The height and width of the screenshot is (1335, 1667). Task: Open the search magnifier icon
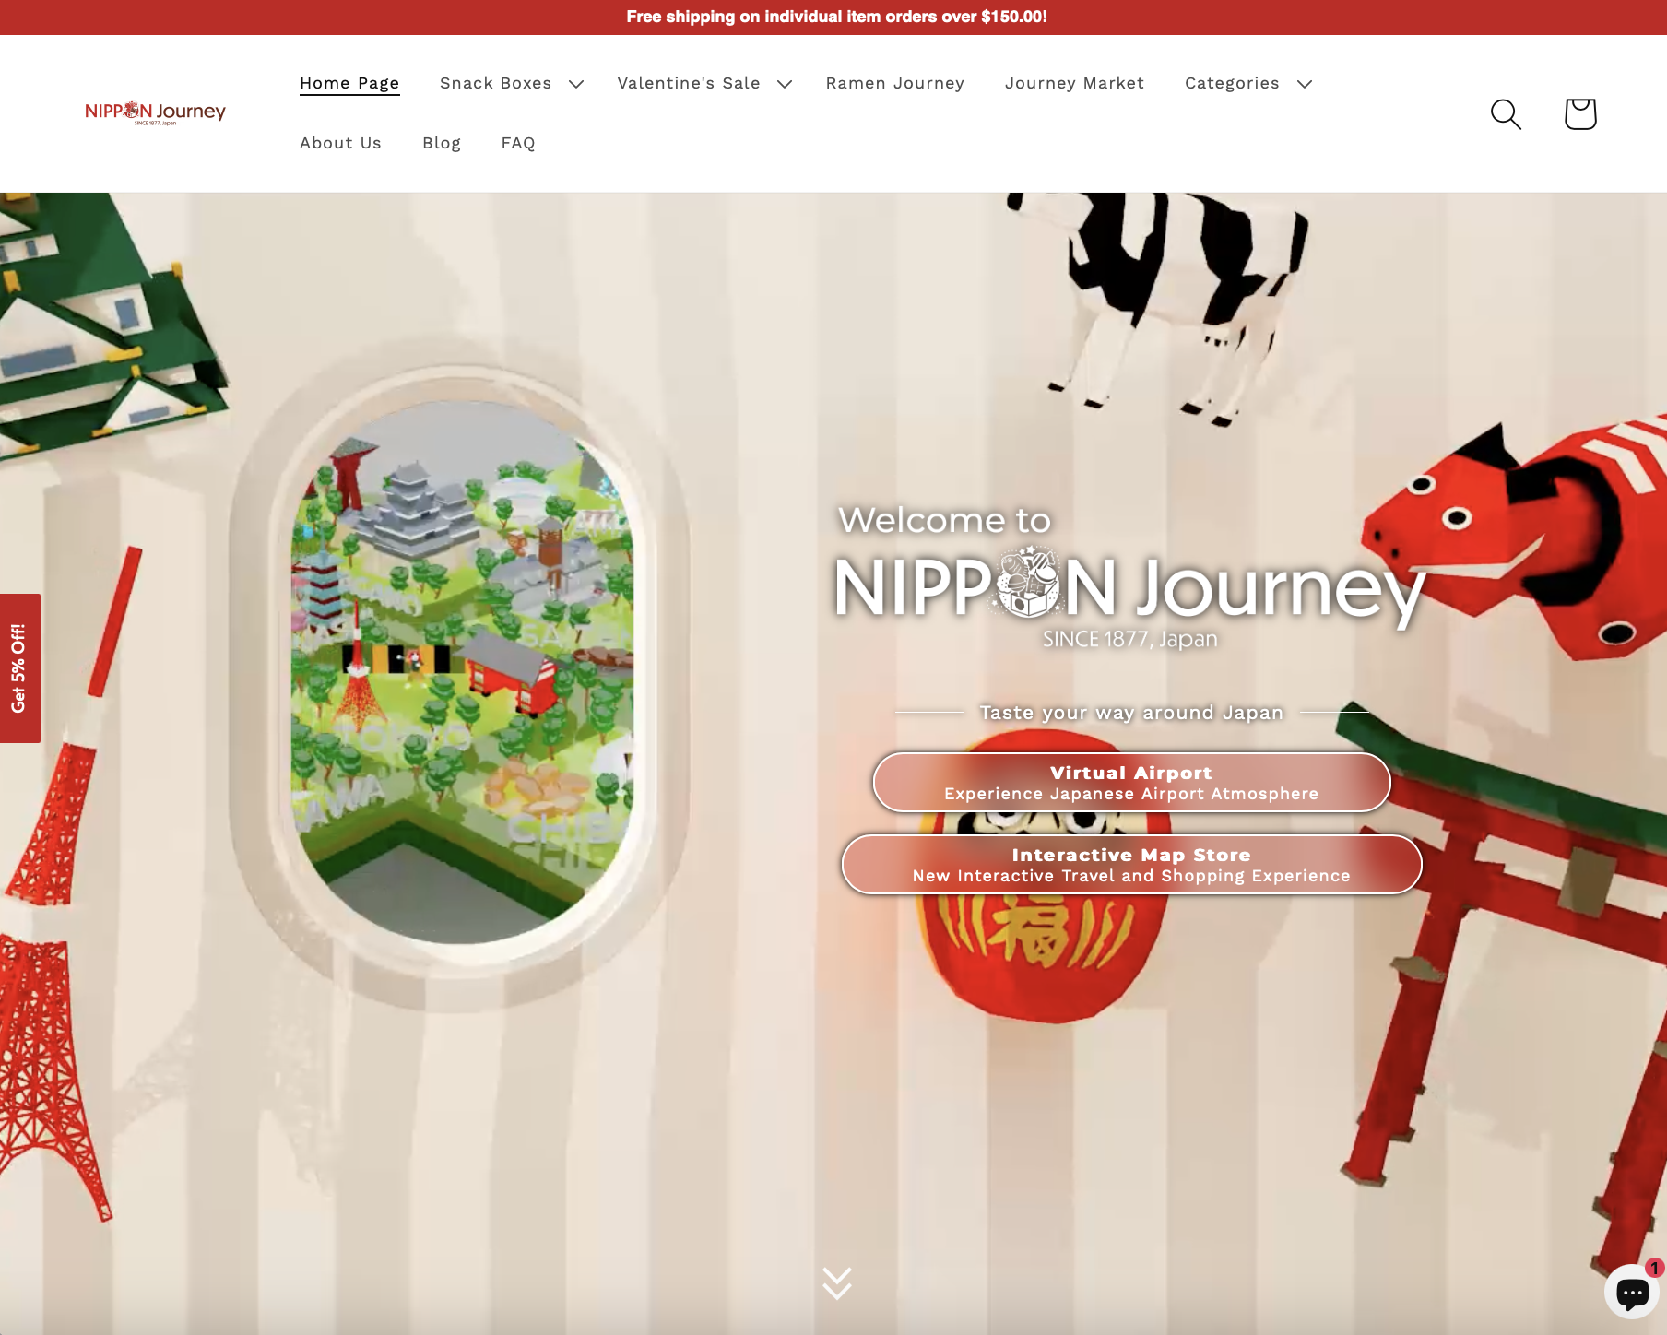(x=1506, y=114)
